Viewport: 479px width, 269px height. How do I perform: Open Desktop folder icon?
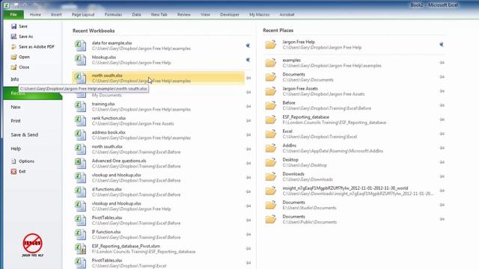(x=271, y=162)
